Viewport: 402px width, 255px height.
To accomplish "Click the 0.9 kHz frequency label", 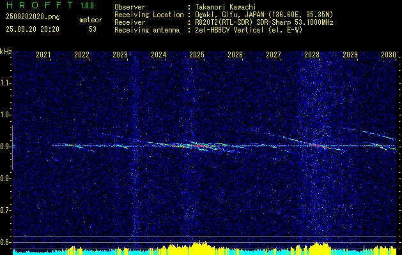I will click(x=5, y=147).
